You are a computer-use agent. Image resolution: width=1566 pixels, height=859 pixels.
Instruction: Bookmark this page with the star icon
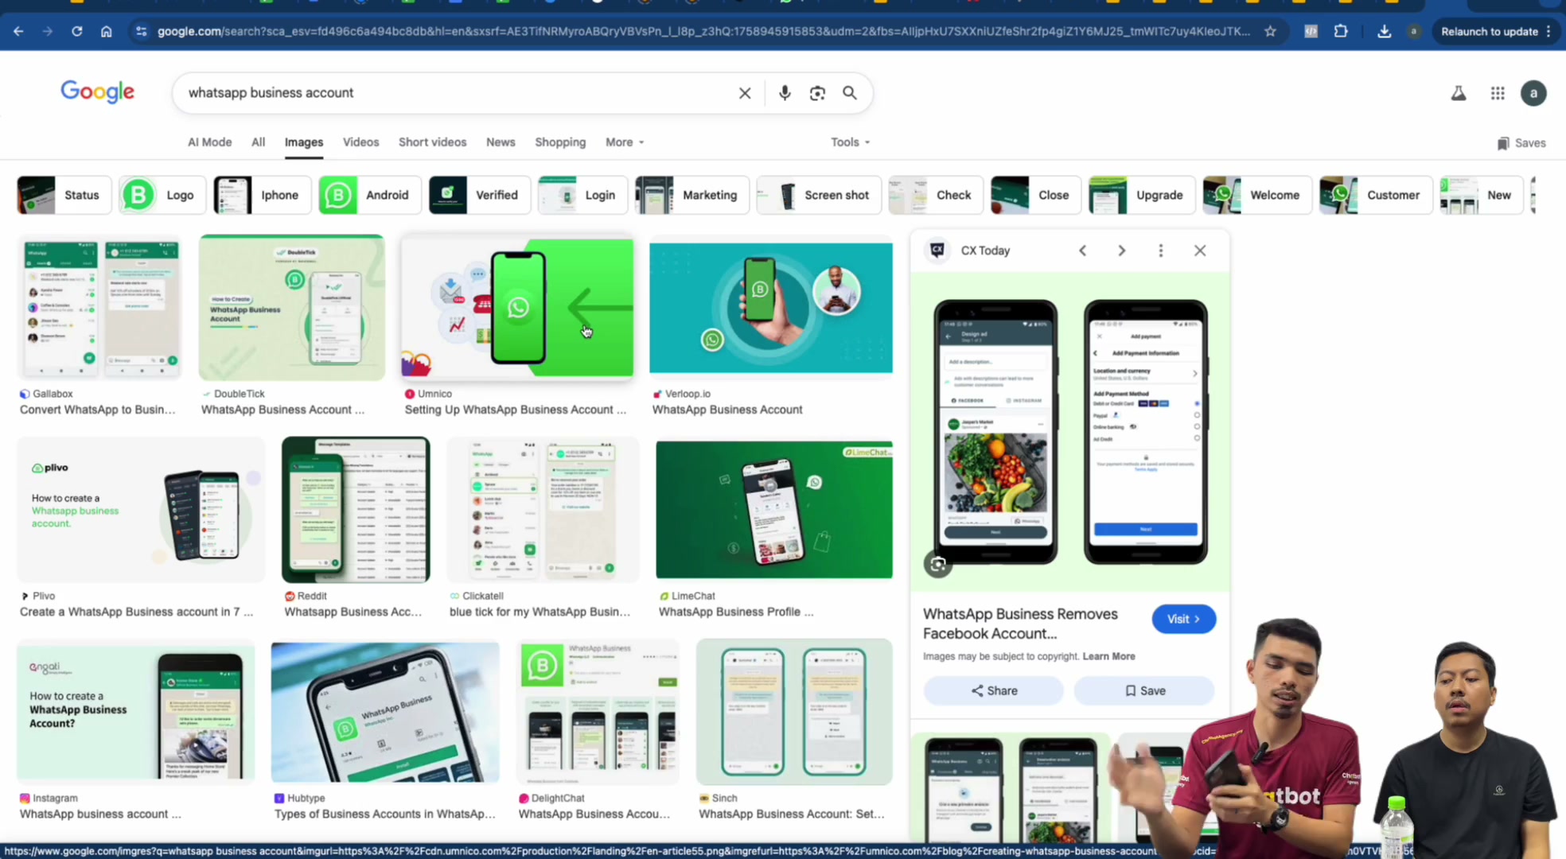[x=1270, y=31]
